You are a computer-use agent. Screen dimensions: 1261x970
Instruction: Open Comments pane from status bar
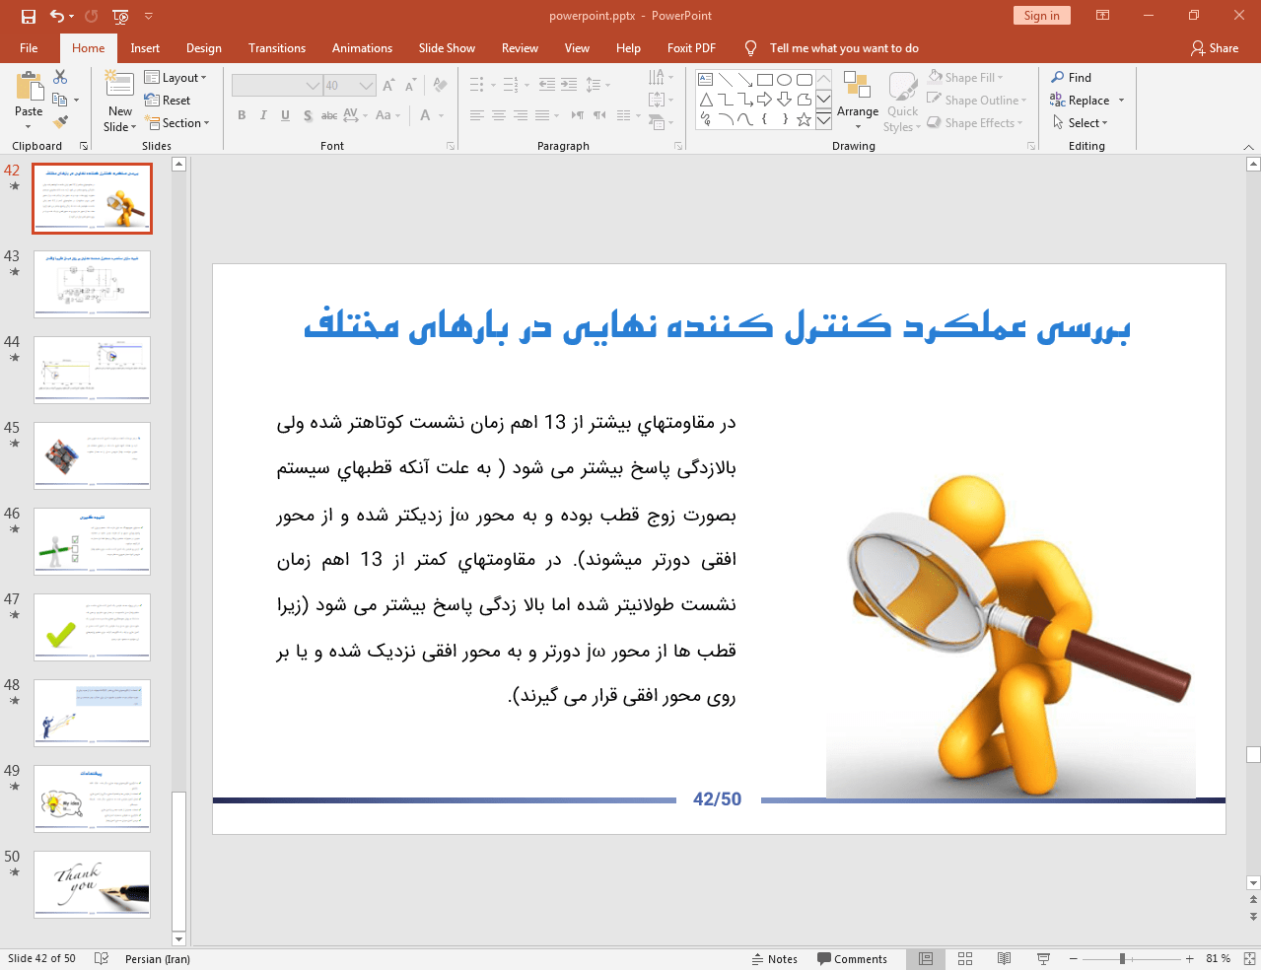(x=853, y=959)
